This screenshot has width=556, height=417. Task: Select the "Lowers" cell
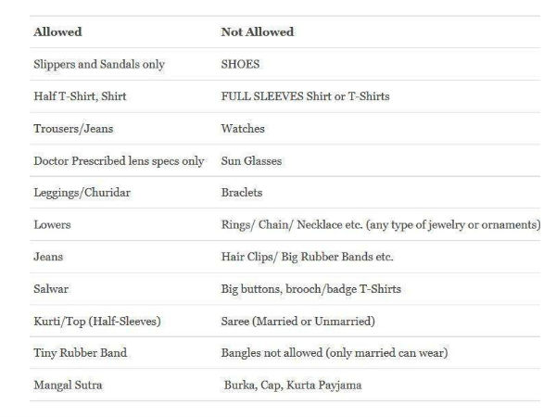pyautogui.click(x=52, y=225)
